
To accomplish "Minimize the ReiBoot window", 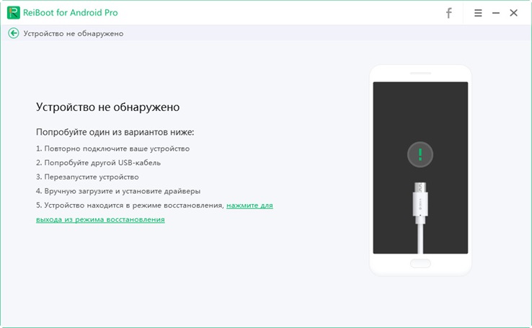I will 496,13.
